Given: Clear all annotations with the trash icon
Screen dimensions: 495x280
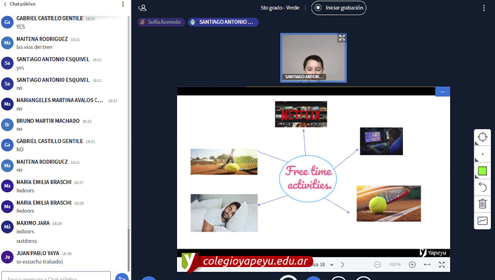Looking at the screenshot, I should point(482,204).
